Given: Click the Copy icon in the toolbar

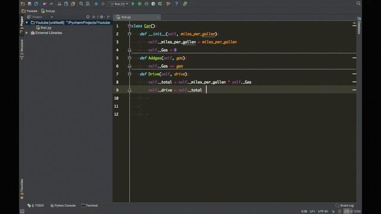Looking at the screenshot, I should point(66,4).
